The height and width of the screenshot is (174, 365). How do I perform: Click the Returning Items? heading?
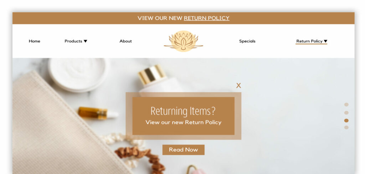tap(183, 111)
